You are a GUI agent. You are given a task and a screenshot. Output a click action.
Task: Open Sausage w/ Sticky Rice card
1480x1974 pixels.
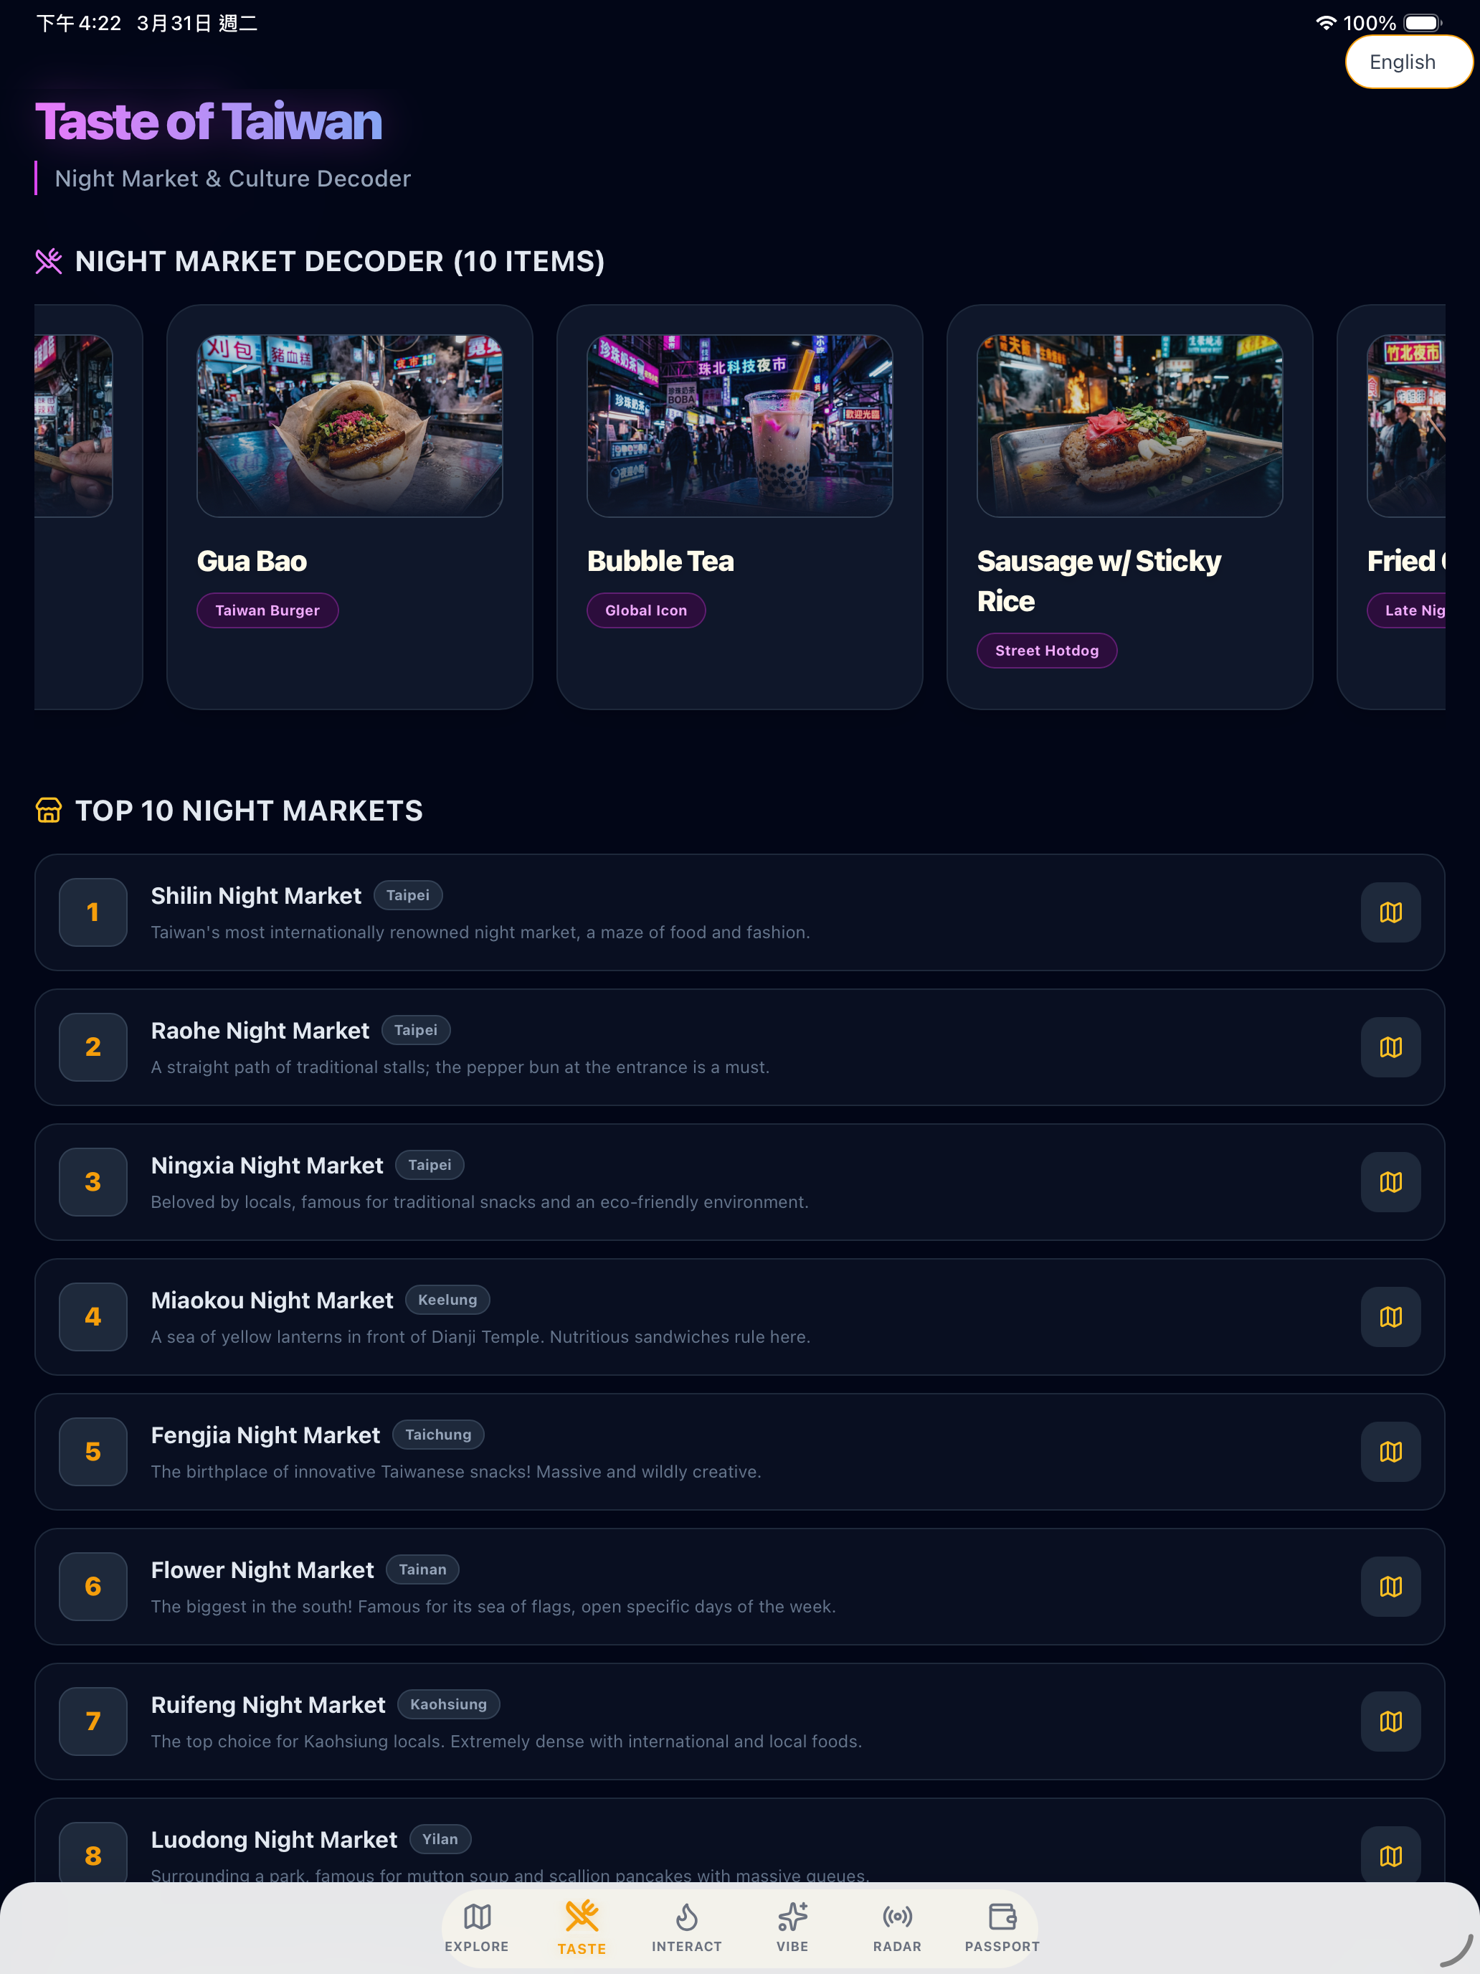pos(1129,507)
